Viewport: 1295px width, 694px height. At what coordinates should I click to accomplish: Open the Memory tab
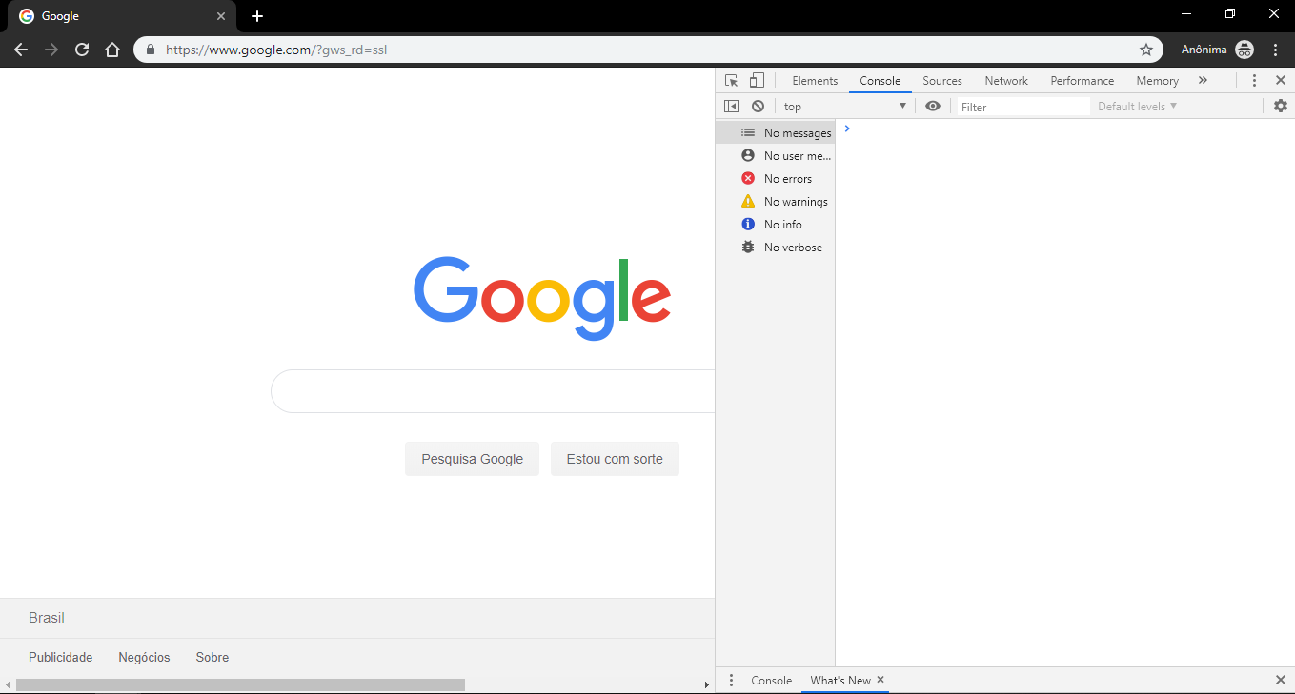pos(1157,81)
